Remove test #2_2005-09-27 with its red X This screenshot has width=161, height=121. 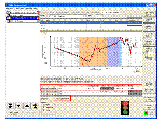[38, 12]
